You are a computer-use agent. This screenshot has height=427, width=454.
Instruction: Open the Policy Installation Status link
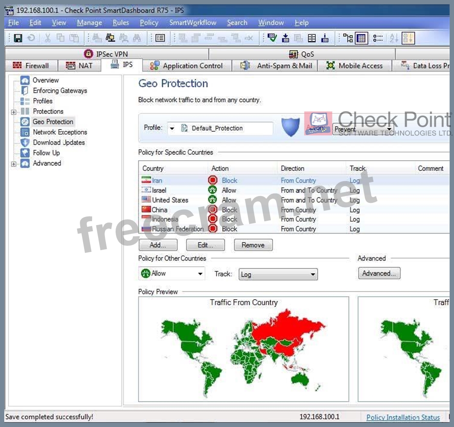tap(403, 417)
